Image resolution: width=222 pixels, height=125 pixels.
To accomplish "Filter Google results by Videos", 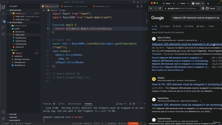I will (189, 26).
